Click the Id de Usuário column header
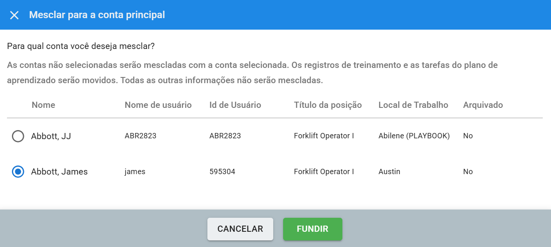The image size is (551, 247). (235, 105)
